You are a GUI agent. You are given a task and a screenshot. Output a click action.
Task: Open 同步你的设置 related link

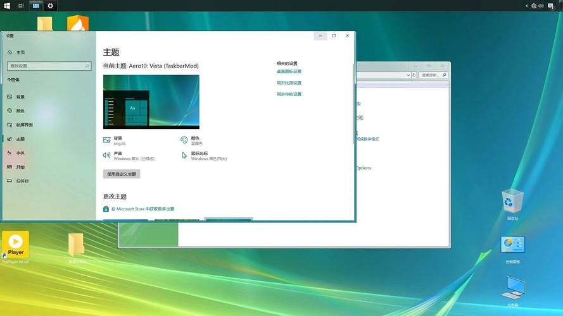click(x=289, y=94)
